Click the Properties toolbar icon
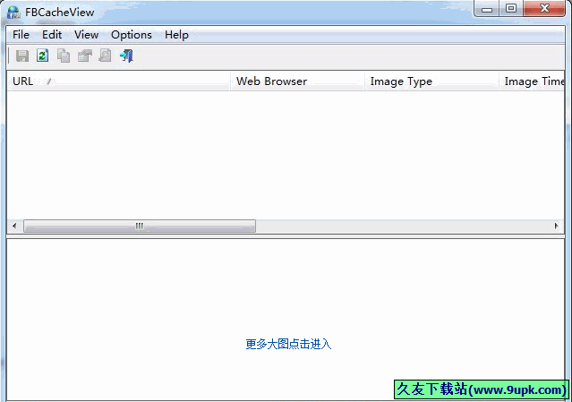This screenshot has height=402, width=572. point(84,56)
